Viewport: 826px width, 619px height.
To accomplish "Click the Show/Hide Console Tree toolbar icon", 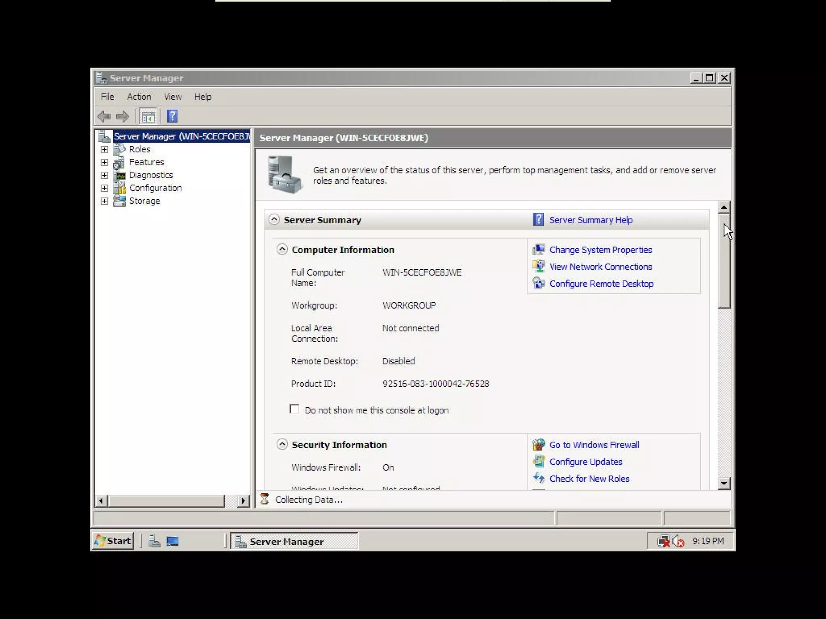I will pyautogui.click(x=148, y=117).
